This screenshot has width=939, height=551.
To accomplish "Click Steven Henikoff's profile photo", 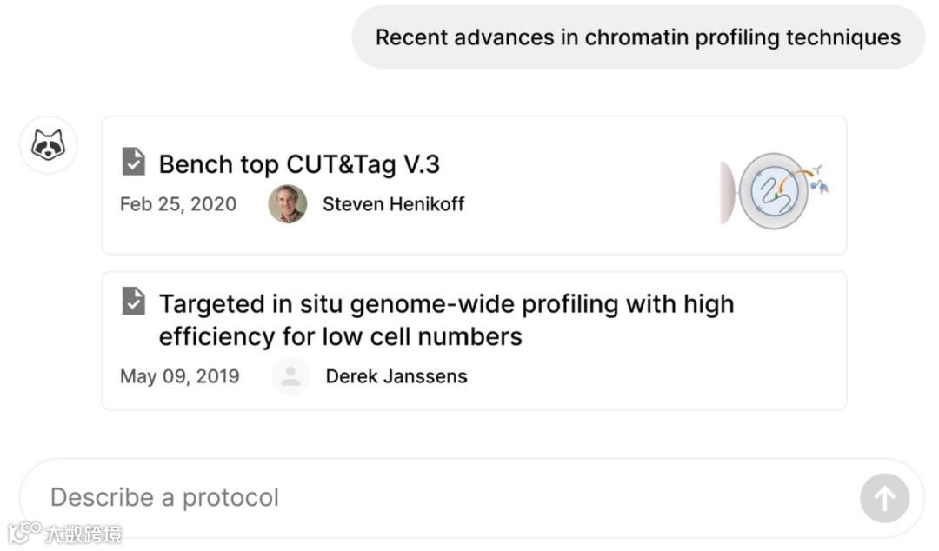I will (x=287, y=204).
